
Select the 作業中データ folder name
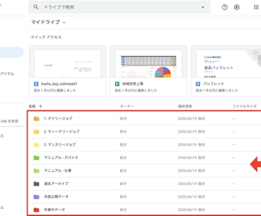click(54, 210)
